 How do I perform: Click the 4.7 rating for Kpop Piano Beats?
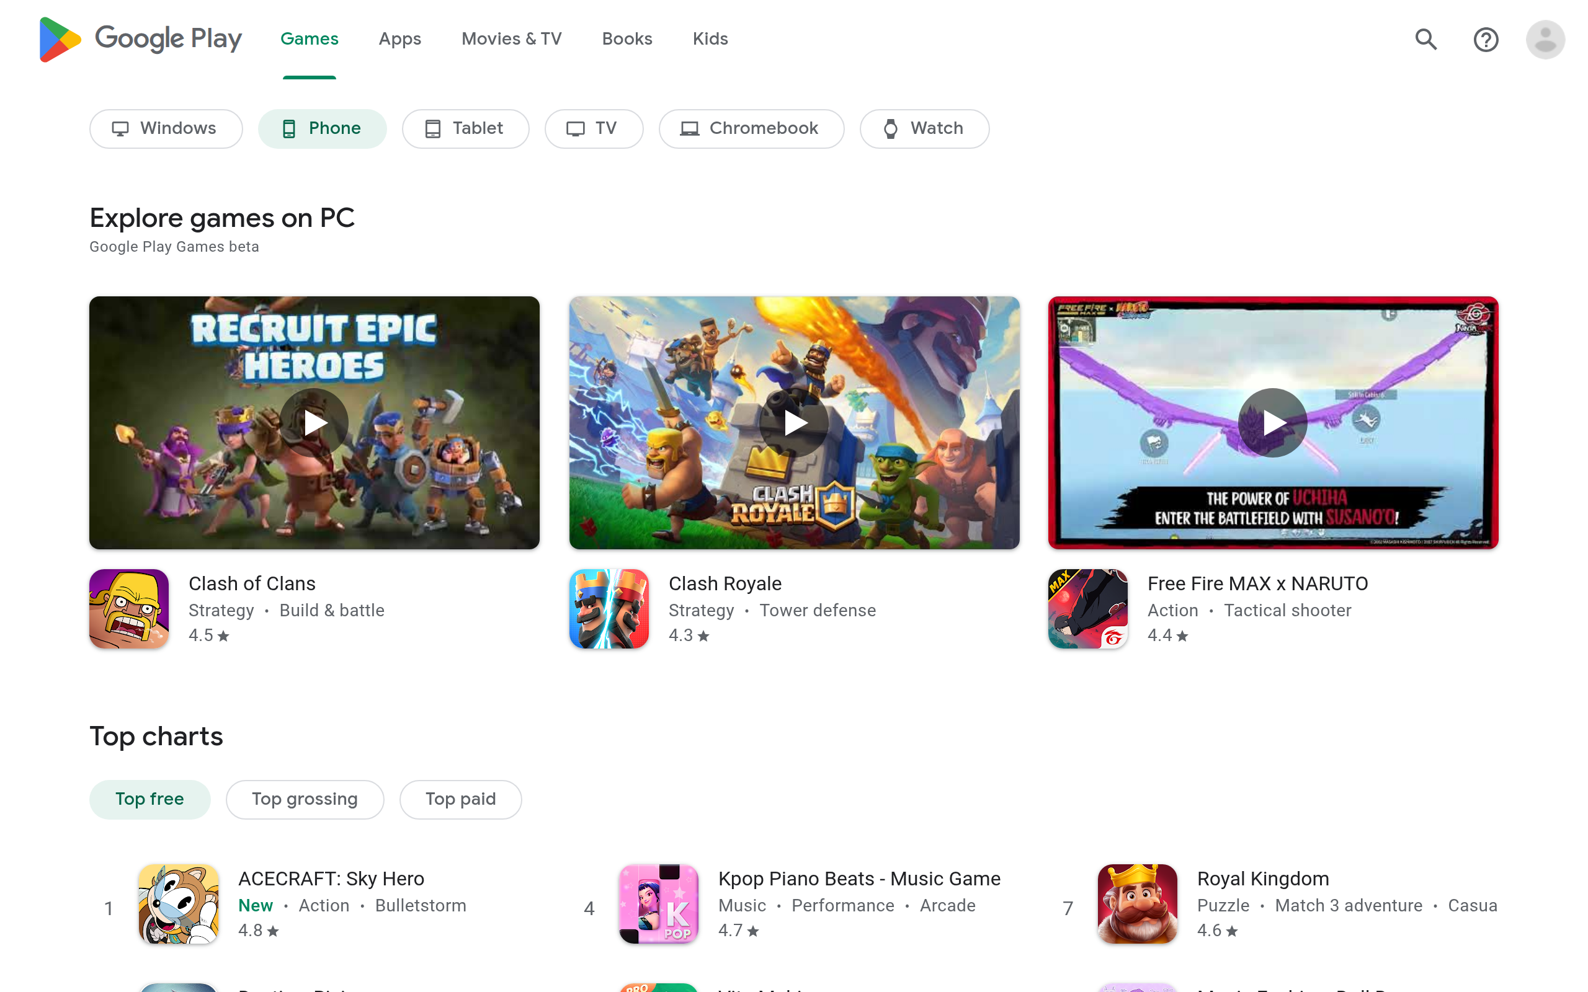[x=739, y=931]
